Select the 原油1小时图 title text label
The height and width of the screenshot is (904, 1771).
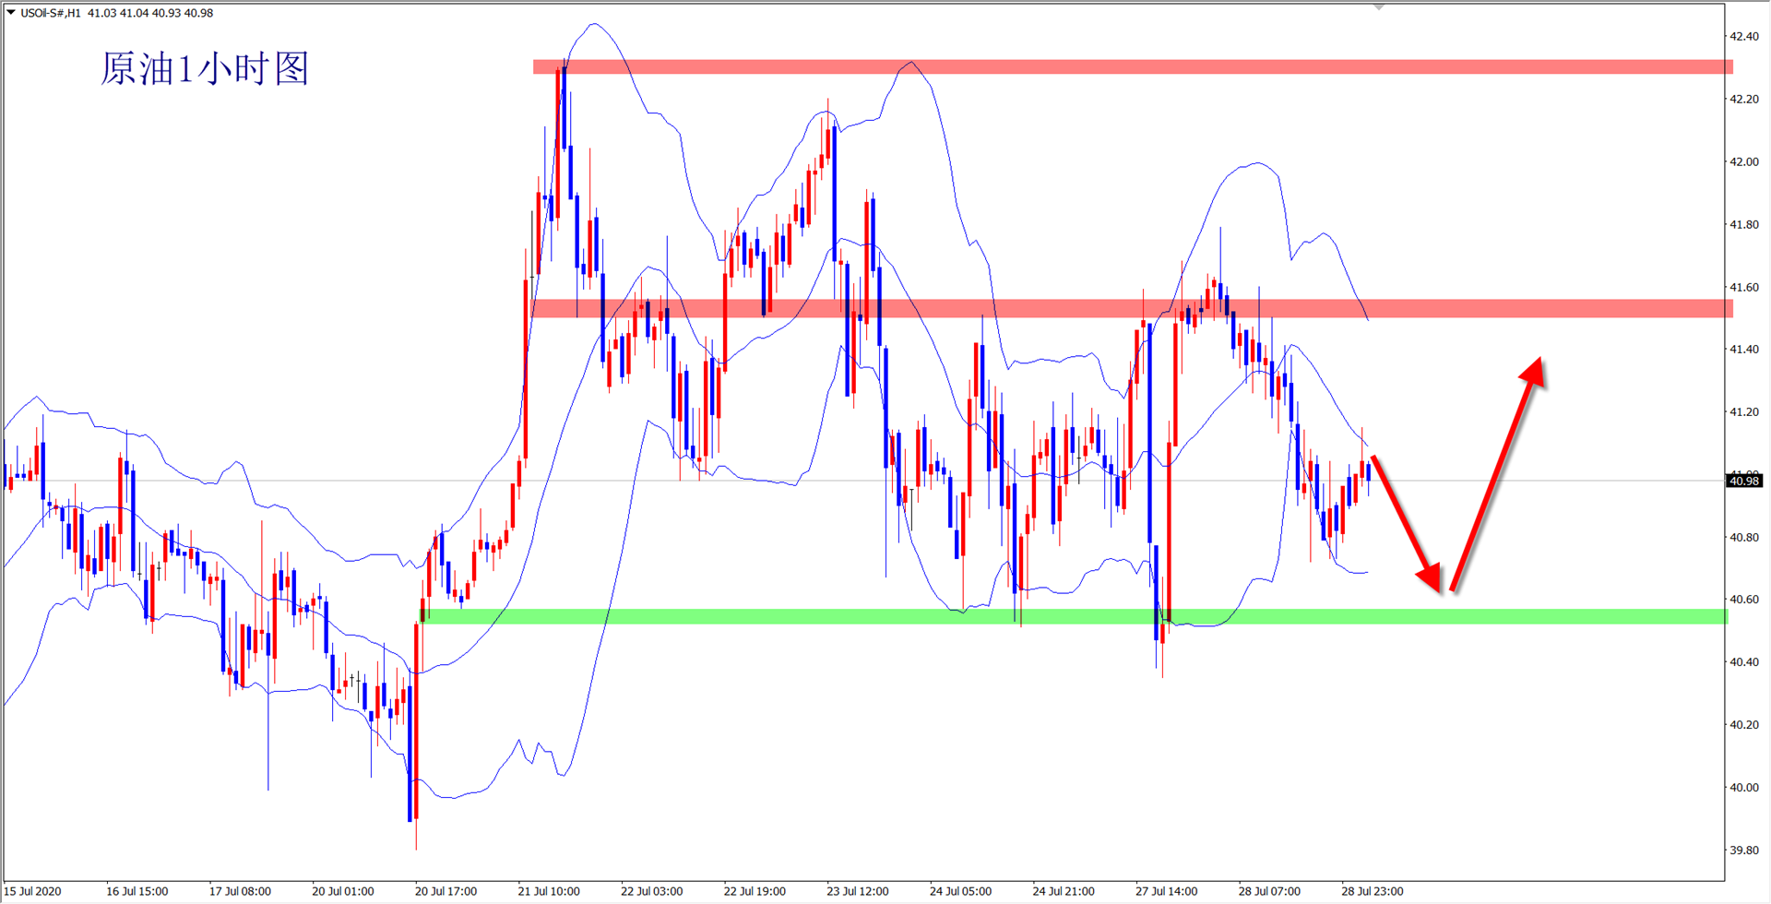coord(204,69)
